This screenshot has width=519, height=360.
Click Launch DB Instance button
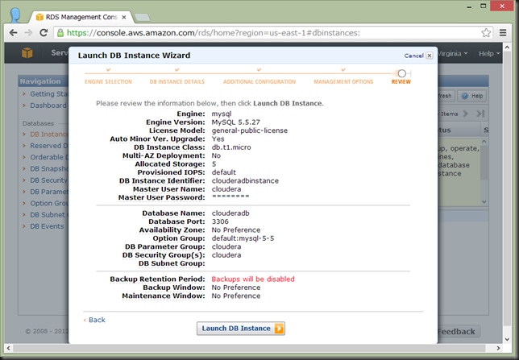tap(241, 329)
